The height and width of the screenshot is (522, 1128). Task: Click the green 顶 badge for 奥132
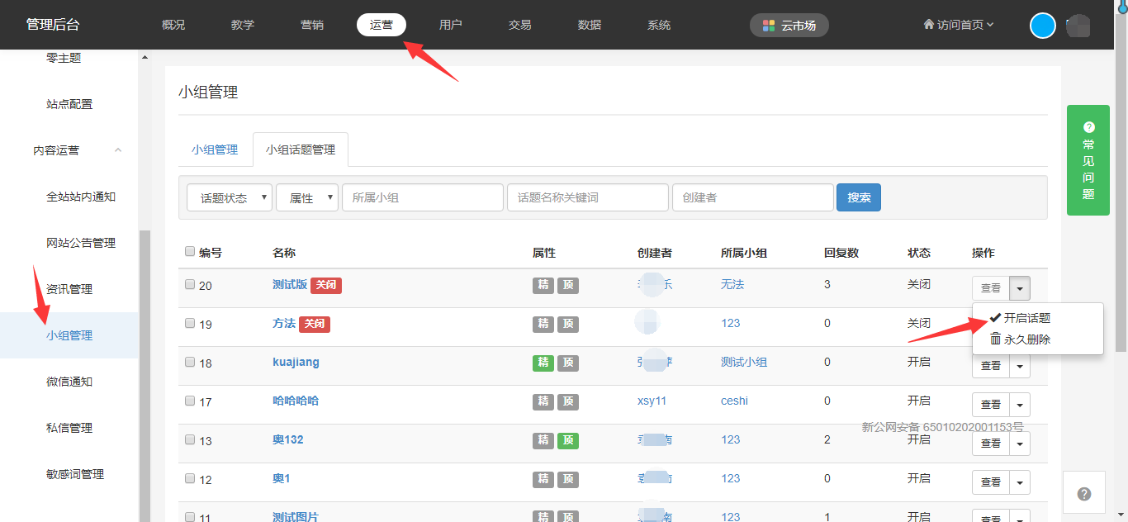[x=568, y=440]
